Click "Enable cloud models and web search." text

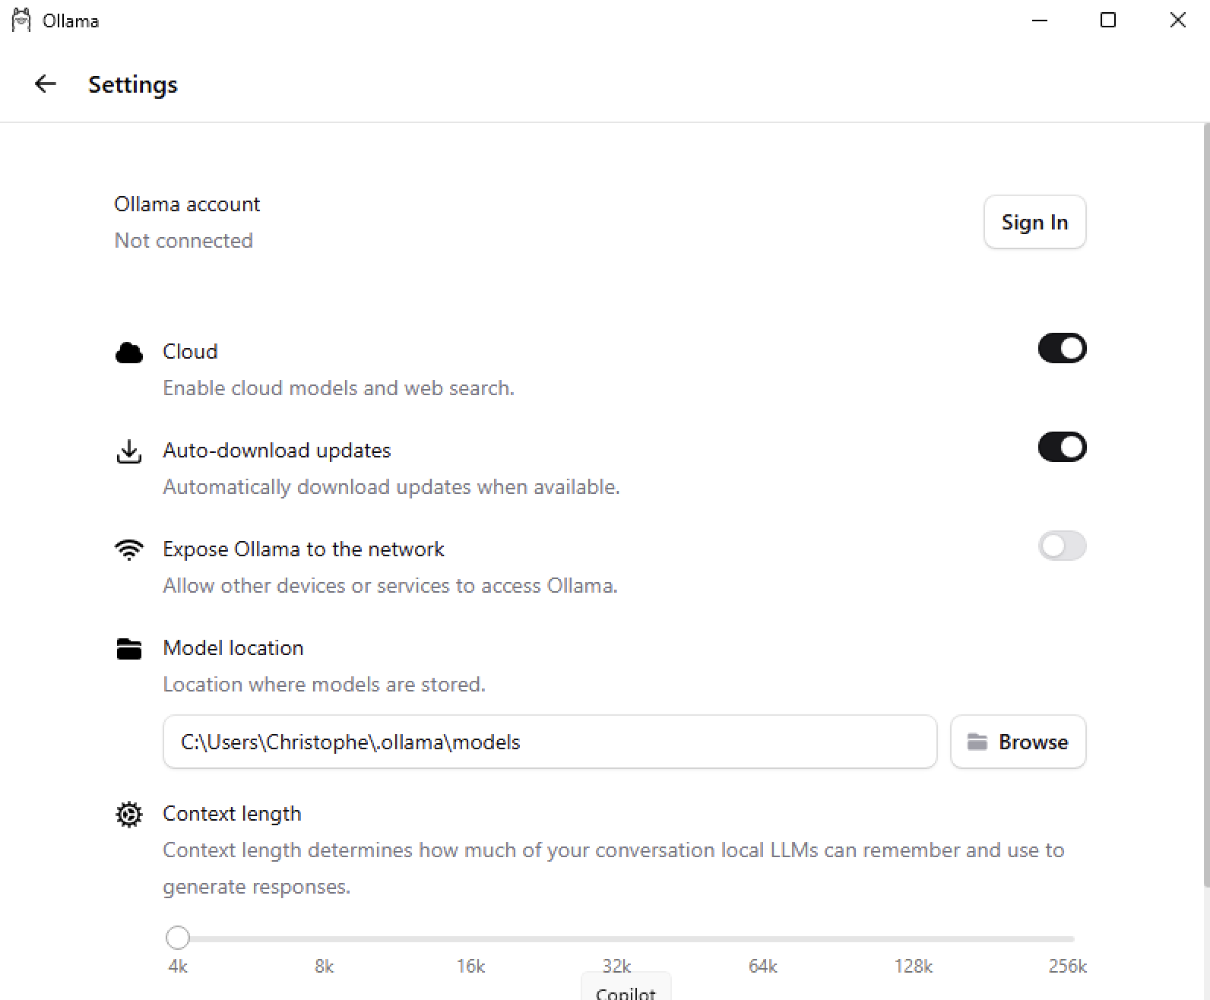(339, 388)
